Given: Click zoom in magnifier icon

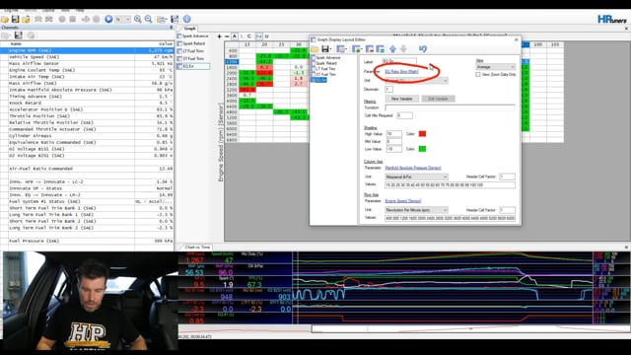Looking at the screenshot, I should click(x=138, y=19).
